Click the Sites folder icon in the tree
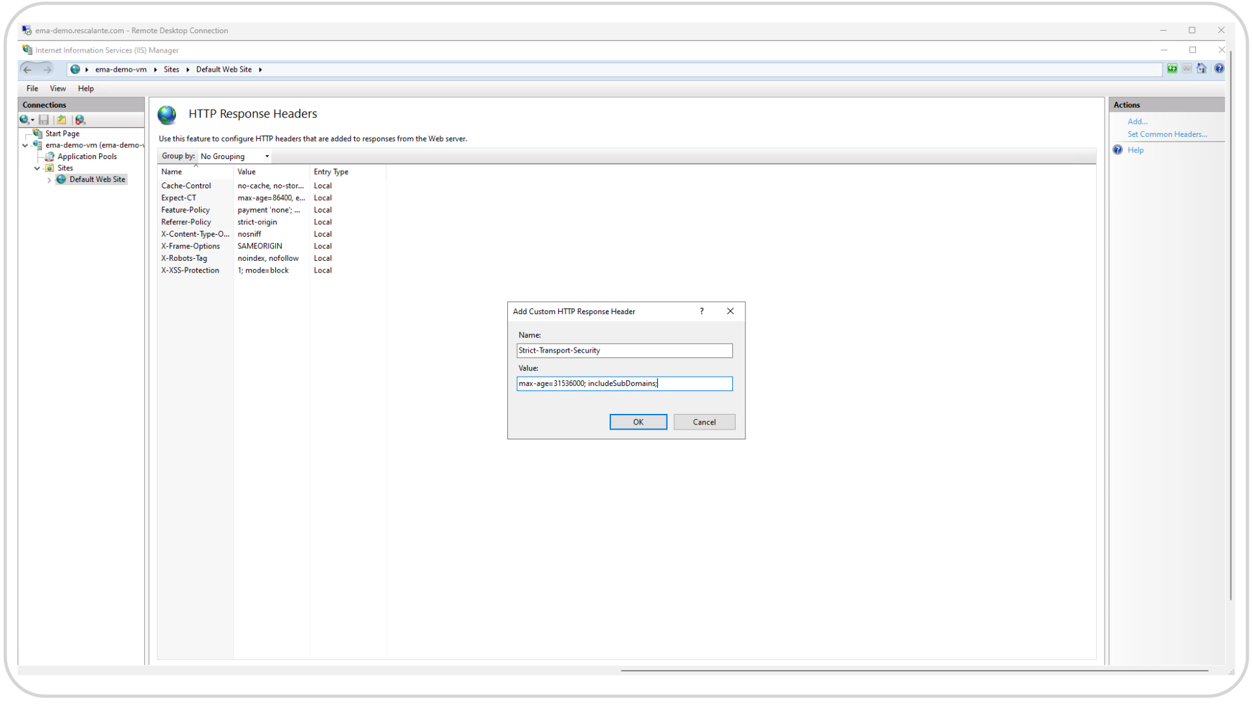This screenshot has height=704, width=1252. pyautogui.click(x=50, y=168)
